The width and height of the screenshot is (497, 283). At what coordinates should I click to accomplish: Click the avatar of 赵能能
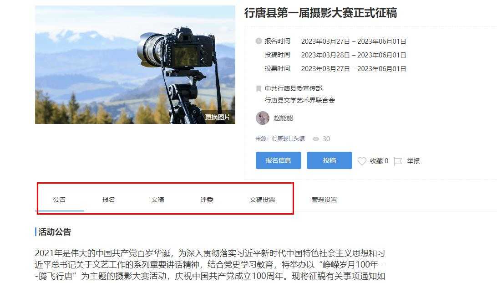coord(263,118)
